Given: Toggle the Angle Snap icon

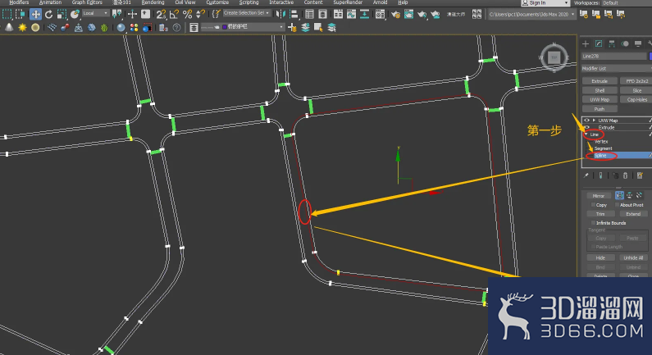Looking at the screenshot, I should coord(174,14).
